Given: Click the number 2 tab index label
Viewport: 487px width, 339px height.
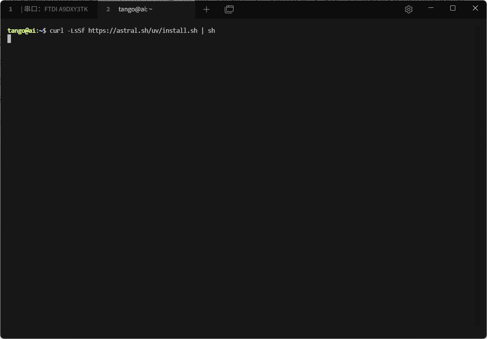Looking at the screenshot, I should 108,9.
